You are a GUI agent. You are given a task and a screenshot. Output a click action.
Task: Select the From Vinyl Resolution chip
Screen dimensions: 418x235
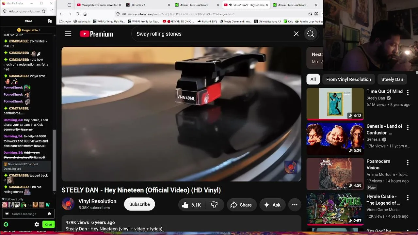[x=348, y=79]
